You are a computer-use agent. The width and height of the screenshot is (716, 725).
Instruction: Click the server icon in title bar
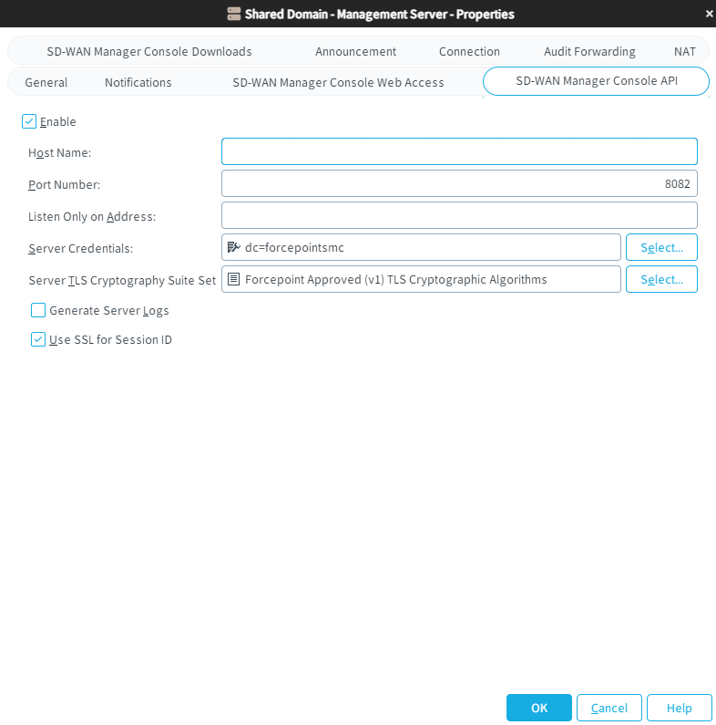tap(234, 15)
